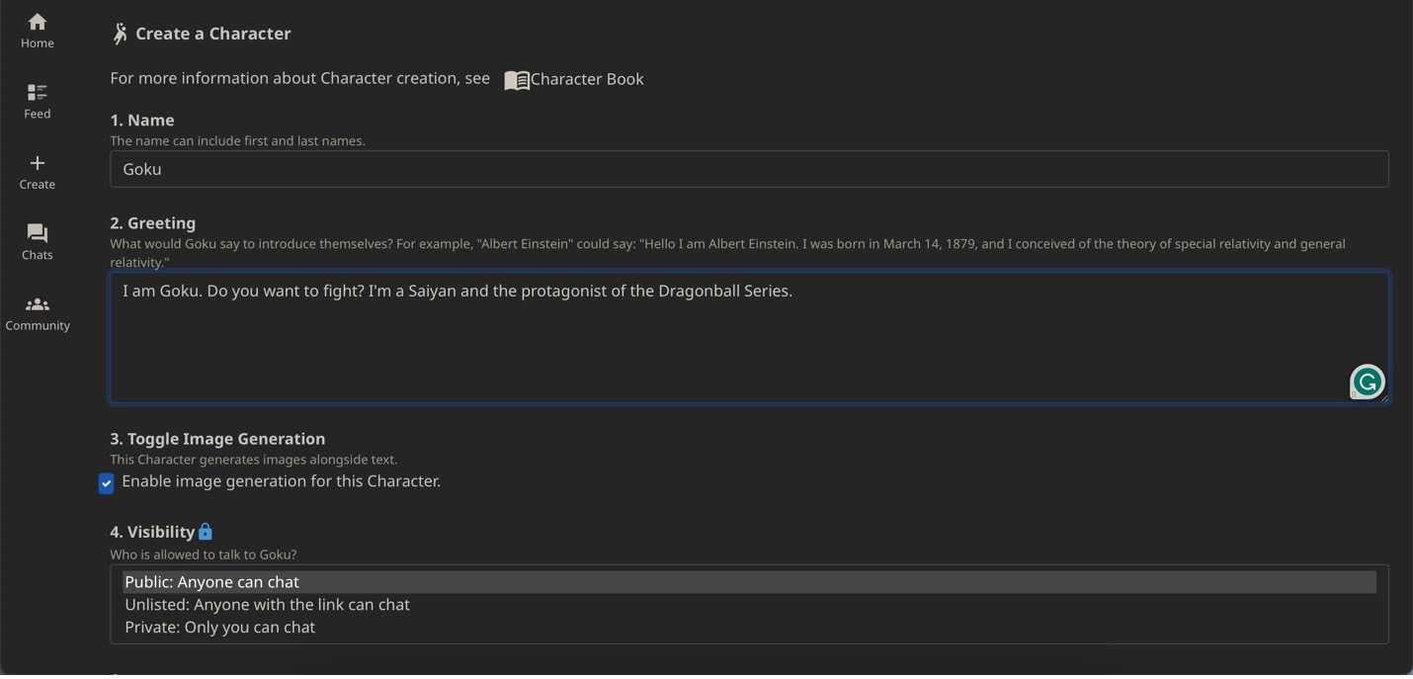Click the Name input field containing Goku
This screenshot has height=679, width=1413.
coord(748,169)
